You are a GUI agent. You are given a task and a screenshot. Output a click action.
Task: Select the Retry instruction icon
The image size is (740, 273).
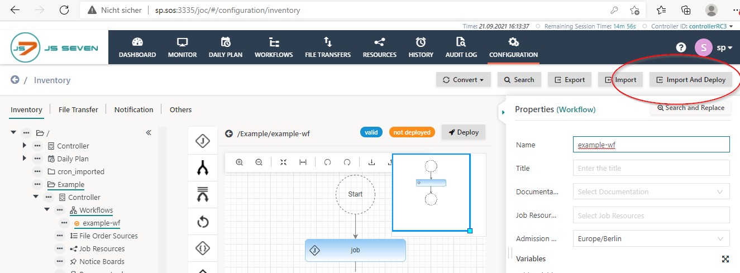[202, 222]
